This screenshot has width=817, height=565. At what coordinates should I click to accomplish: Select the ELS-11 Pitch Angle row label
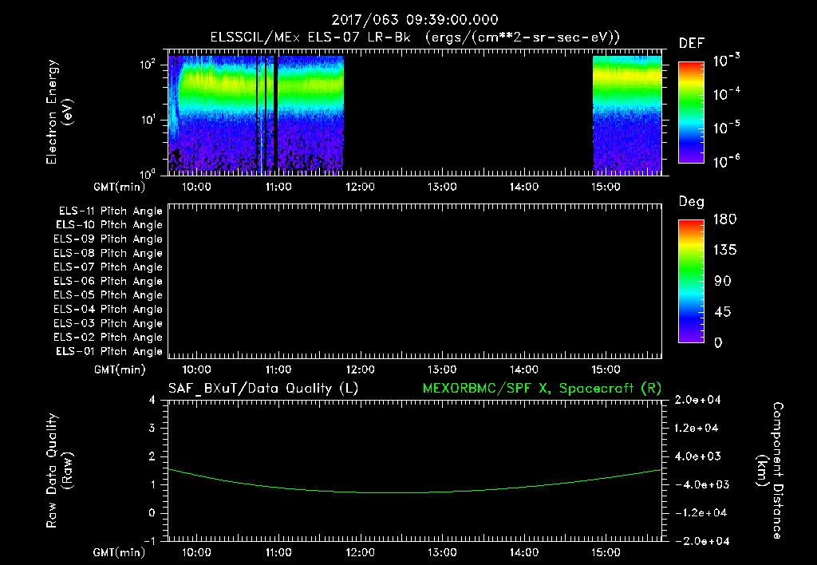pyautogui.click(x=110, y=211)
